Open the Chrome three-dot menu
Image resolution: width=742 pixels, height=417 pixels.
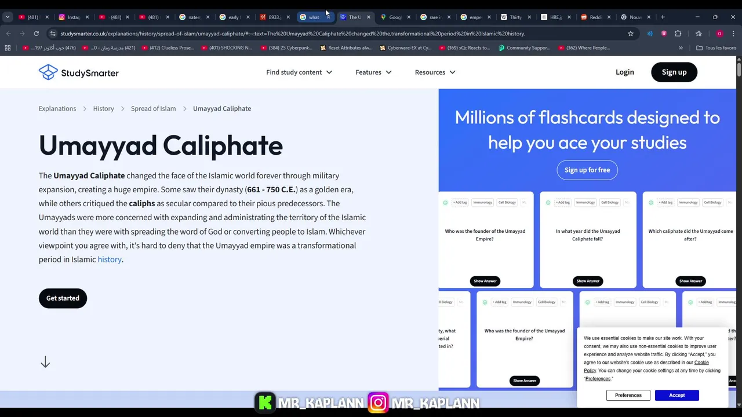733,34
